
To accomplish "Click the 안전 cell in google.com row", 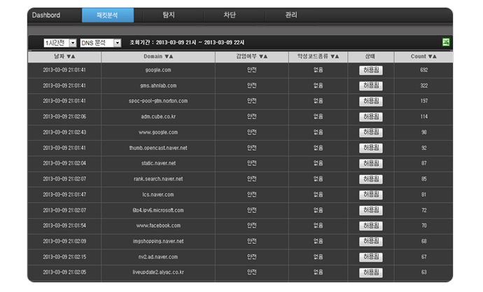I will [252, 70].
